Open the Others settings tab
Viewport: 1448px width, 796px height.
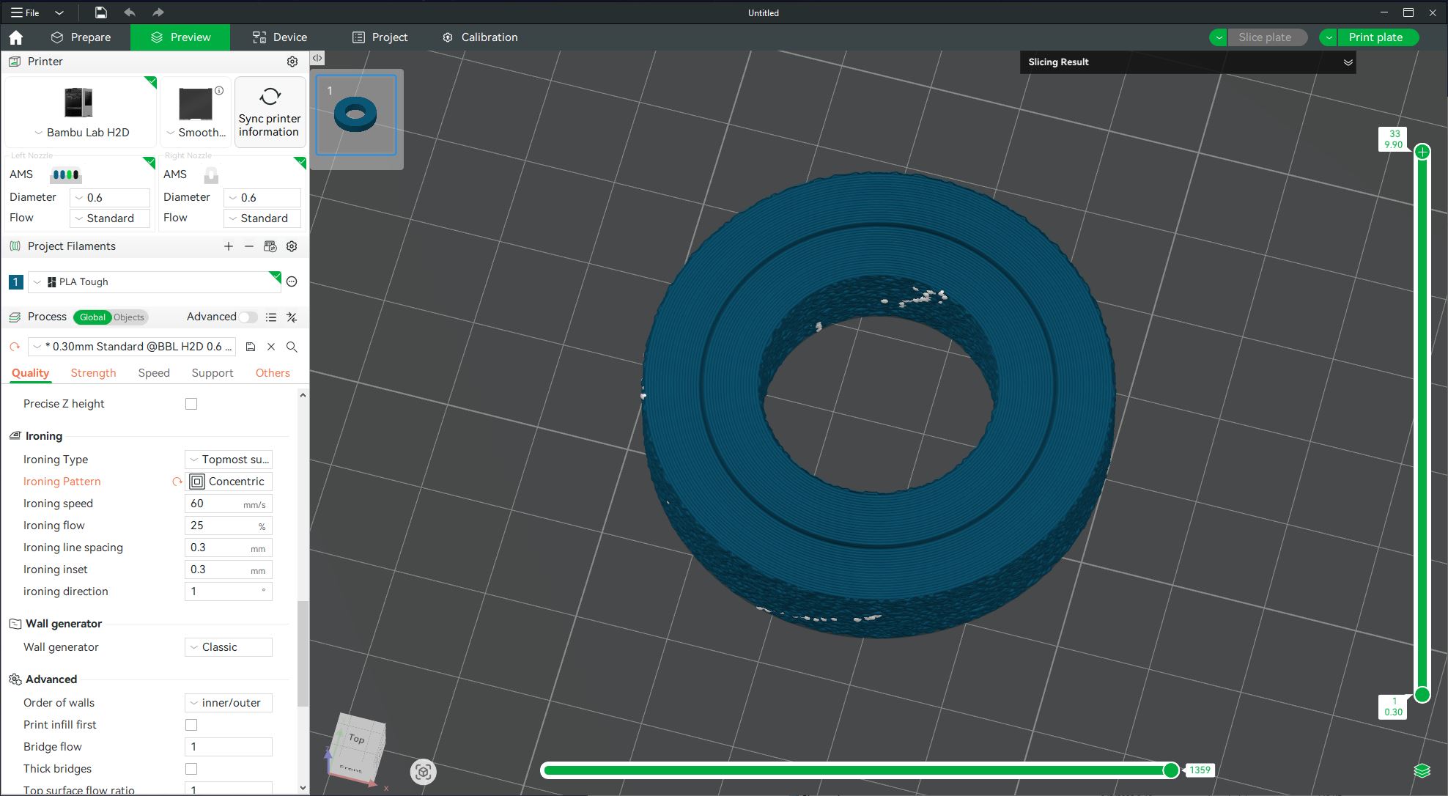273,373
